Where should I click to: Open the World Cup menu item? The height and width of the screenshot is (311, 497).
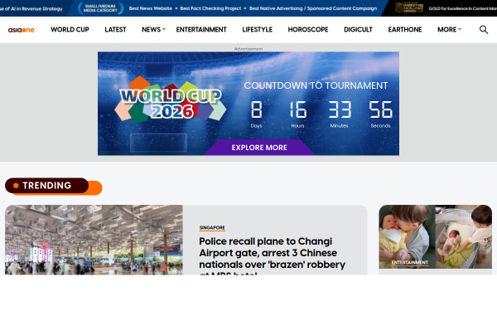(70, 30)
